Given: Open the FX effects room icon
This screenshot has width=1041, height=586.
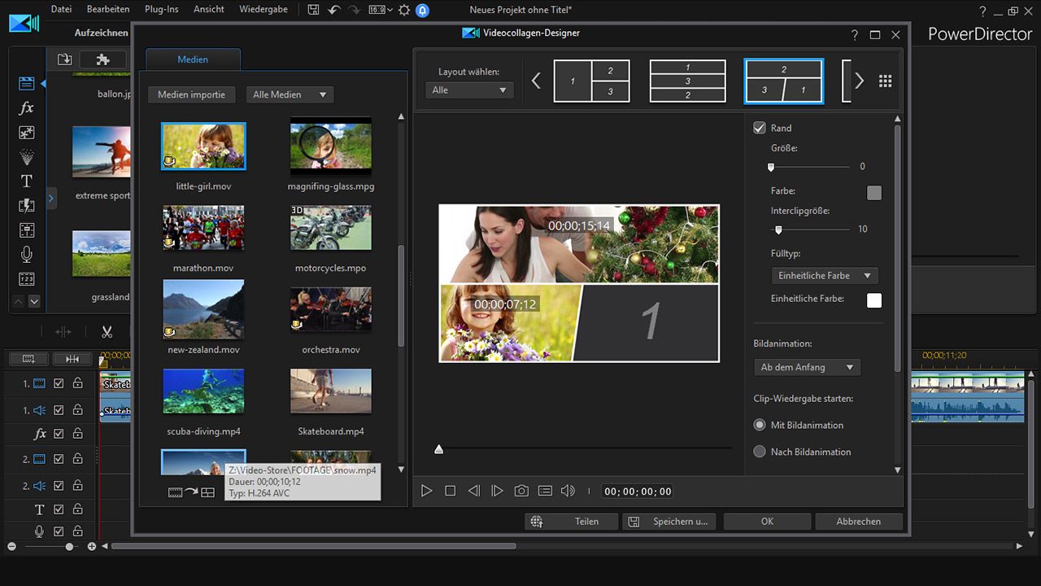Looking at the screenshot, I should pos(26,108).
